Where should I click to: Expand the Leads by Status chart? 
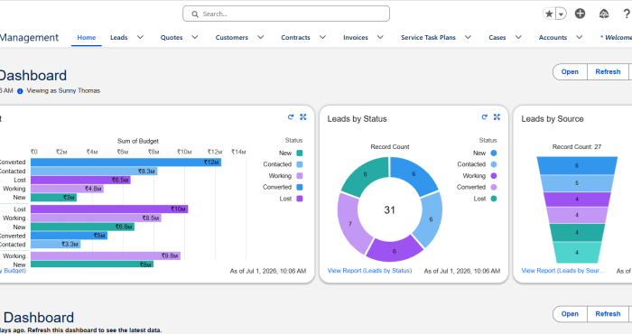tap(497, 117)
